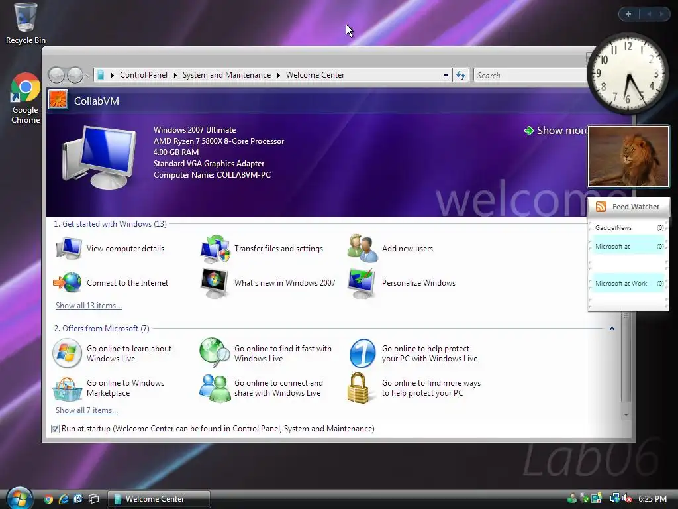This screenshot has width=678, height=509.
Task: Select the Windows Marketplace basket icon
Action: (x=68, y=388)
